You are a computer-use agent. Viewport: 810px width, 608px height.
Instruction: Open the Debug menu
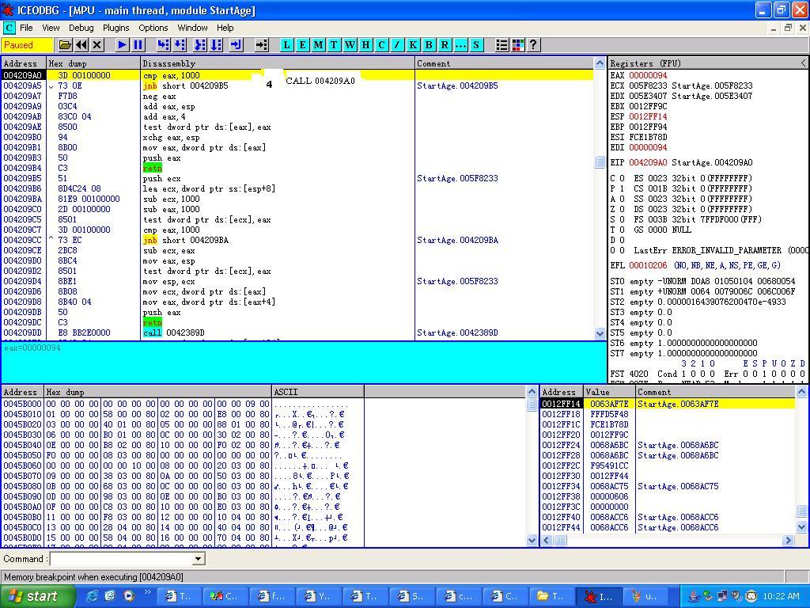click(x=81, y=28)
